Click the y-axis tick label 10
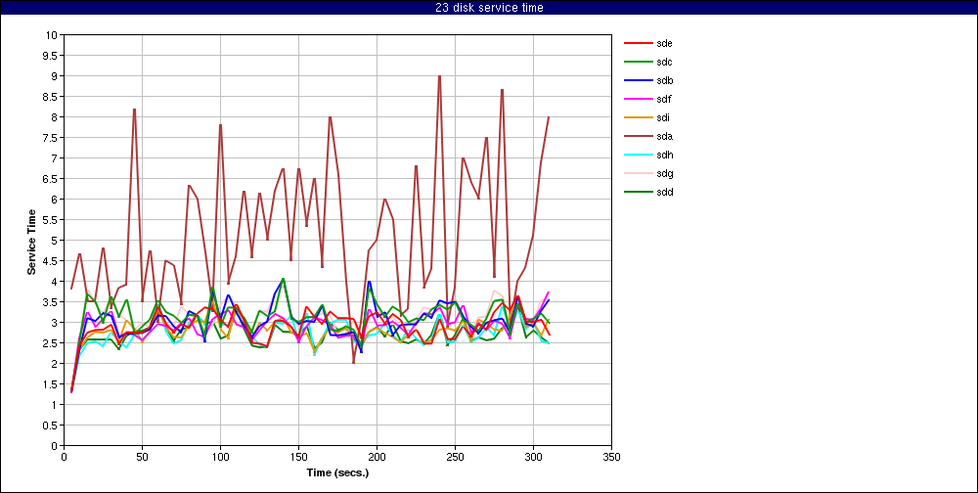This screenshot has width=978, height=493. pos(53,35)
